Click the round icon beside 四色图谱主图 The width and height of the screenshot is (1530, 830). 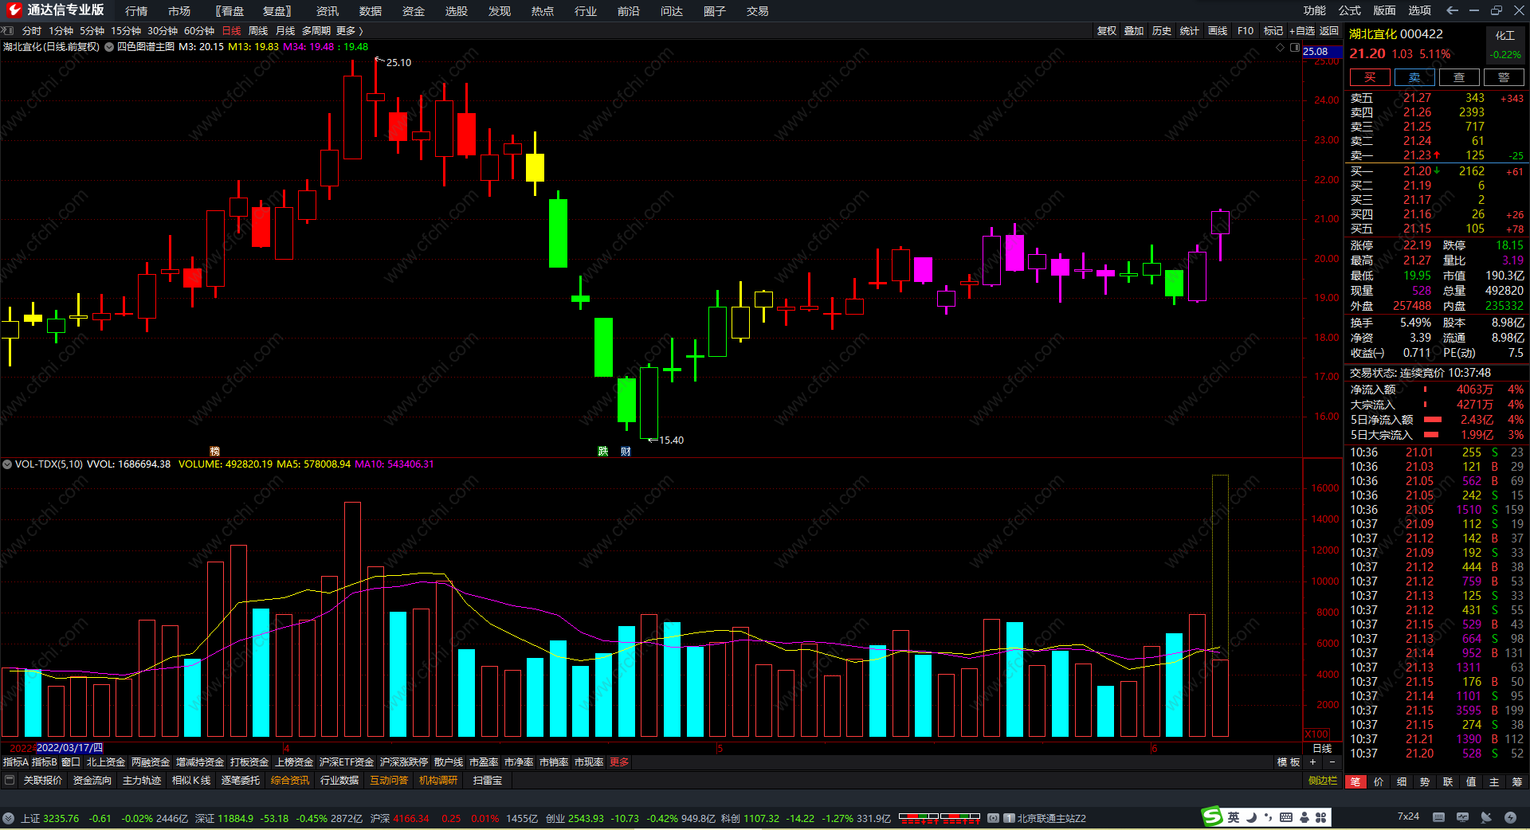click(109, 47)
